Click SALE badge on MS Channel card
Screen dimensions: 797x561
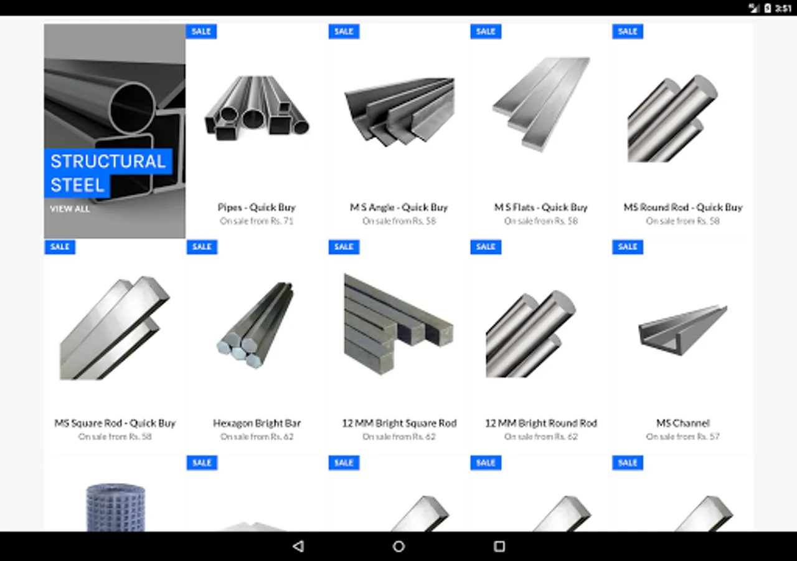click(x=628, y=247)
